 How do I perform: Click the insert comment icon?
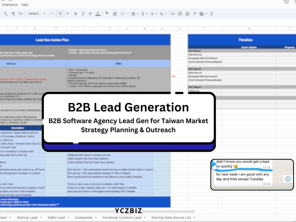[180, 14]
